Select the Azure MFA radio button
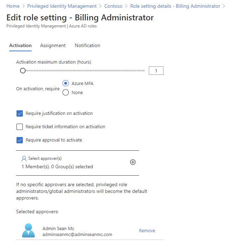 65,83
